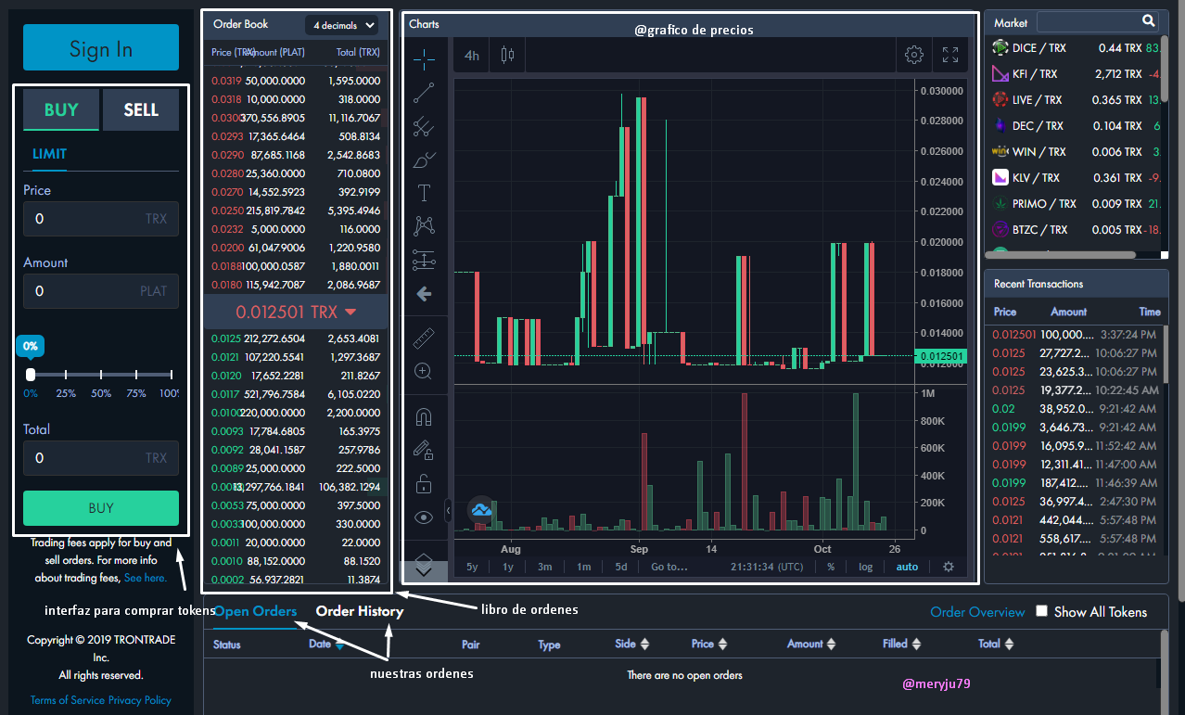
Task: Click the DEC token icon
Action: click(x=1000, y=125)
